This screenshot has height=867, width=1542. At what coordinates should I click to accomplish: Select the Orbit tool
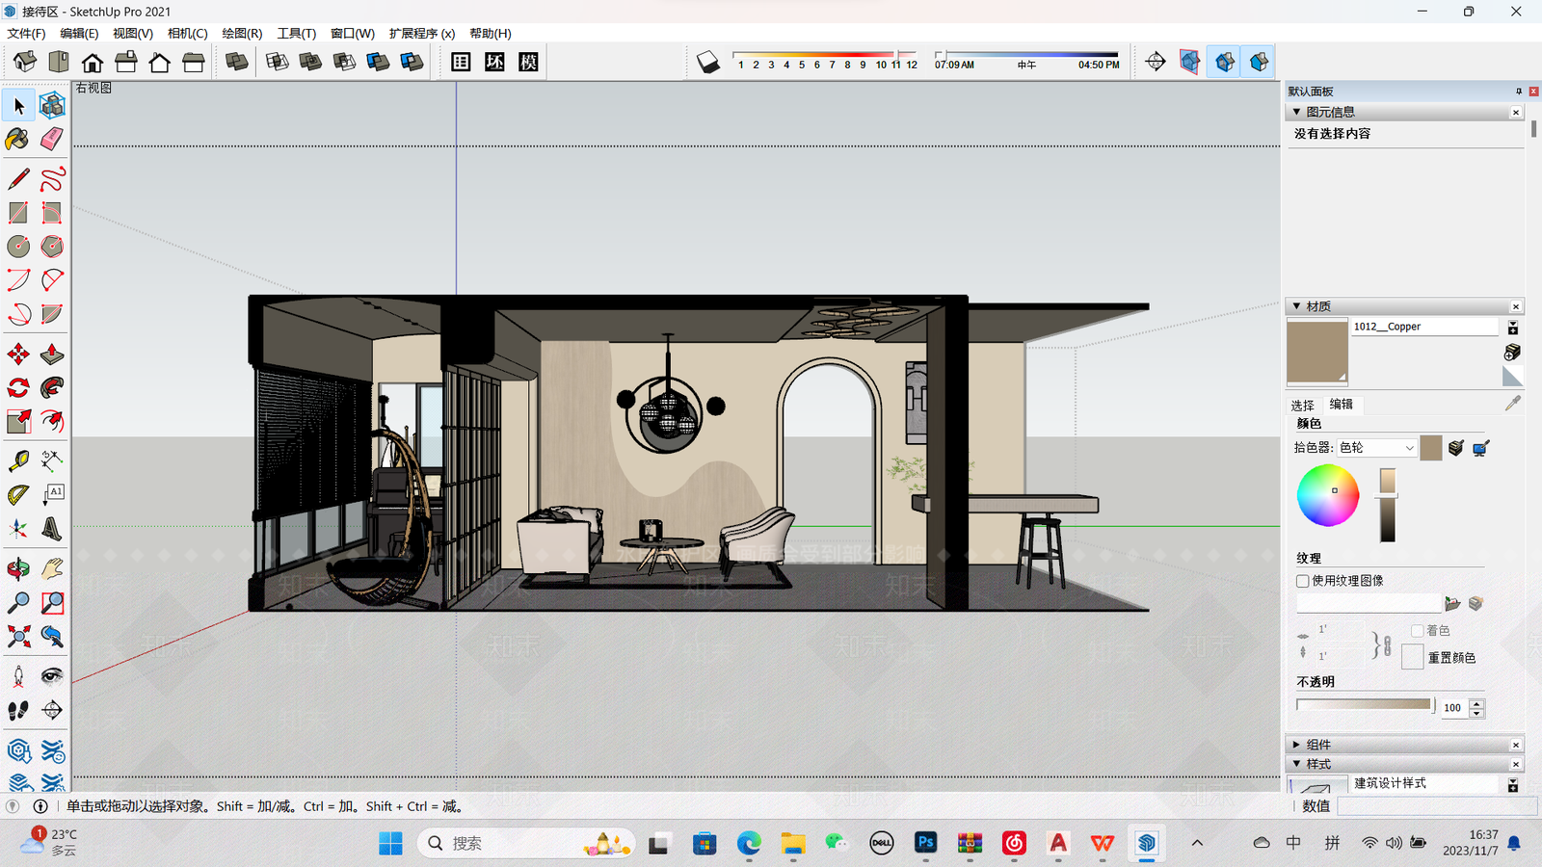pyautogui.click(x=18, y=569)
